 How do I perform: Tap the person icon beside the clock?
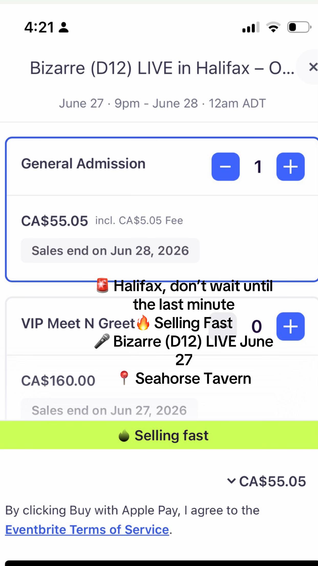pos(63,27)
